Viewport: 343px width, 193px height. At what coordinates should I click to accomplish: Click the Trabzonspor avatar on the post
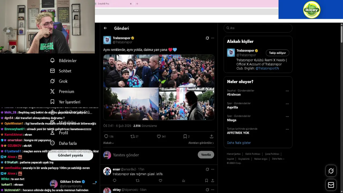(x=107, y=40)
